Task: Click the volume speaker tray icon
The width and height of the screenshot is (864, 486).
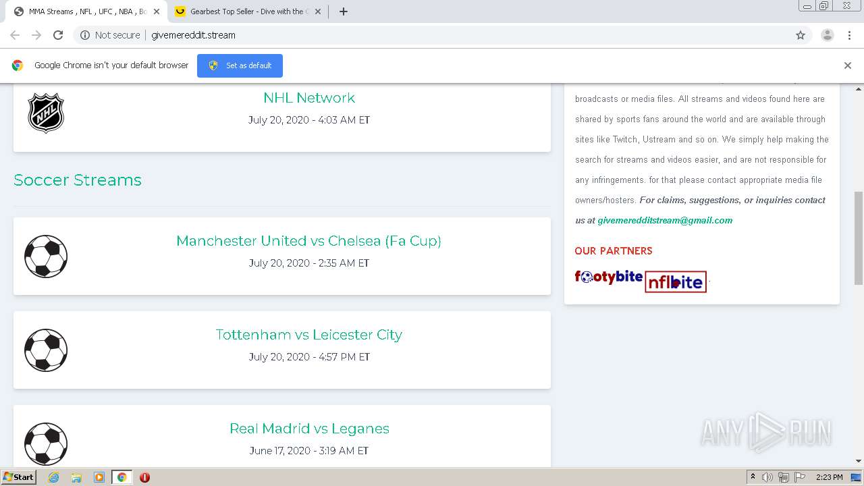Action: 767,477
